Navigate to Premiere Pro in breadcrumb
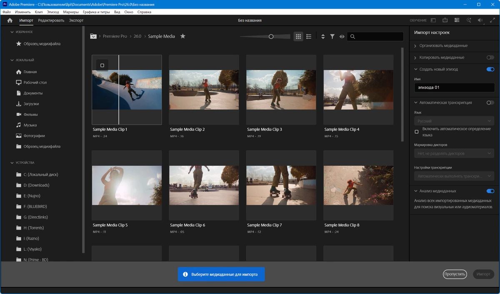This screenshot has height=294, width=500. point(115,36)
